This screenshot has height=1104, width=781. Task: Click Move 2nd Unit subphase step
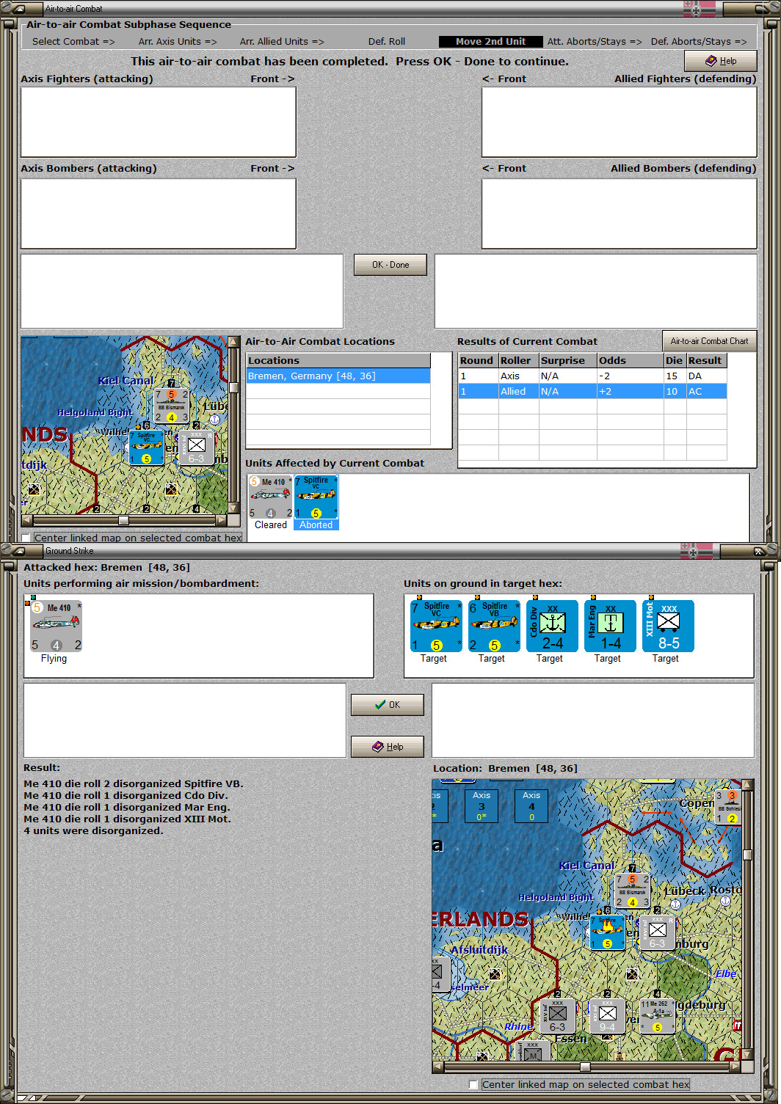click(490, 42)
